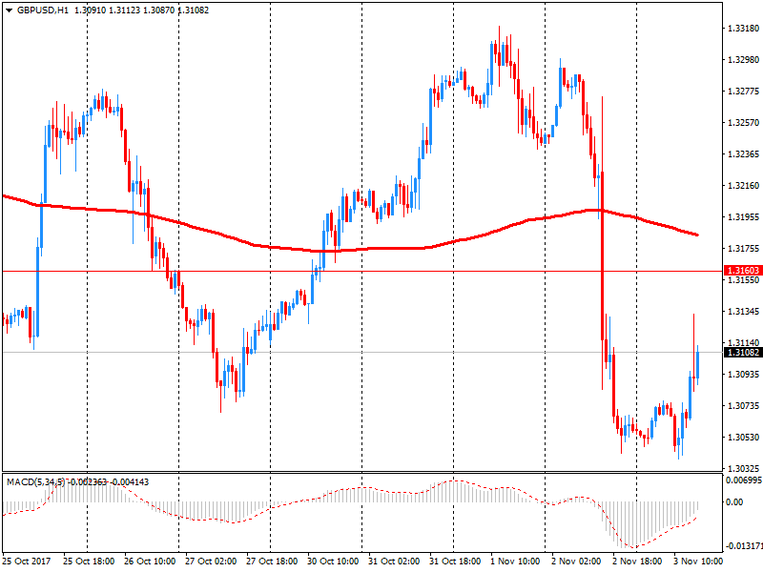Select the MACD(5,34,5) indicator label
The height and width of the screenshot is (572, 763).
tap(35, 482)
